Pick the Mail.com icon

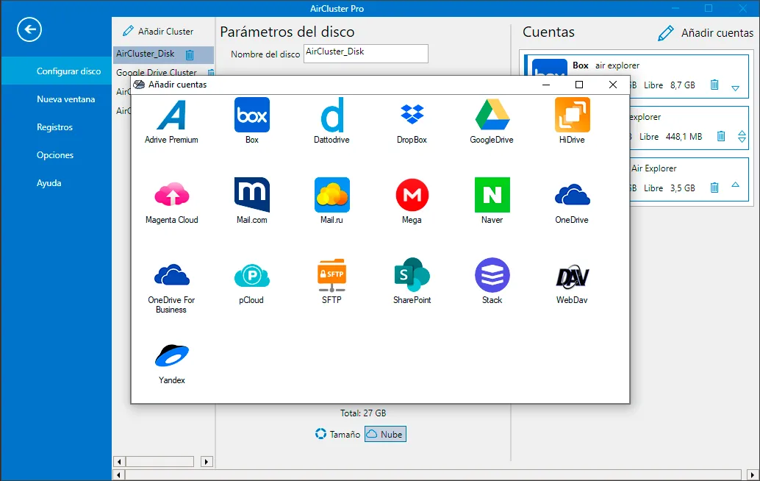(252, 195)
